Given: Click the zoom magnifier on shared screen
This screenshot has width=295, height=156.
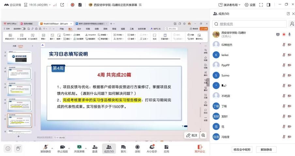Looking at the screenshot, I should pos(203,136).
